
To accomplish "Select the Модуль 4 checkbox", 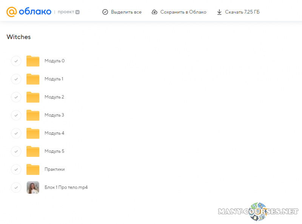I will 16,133.
